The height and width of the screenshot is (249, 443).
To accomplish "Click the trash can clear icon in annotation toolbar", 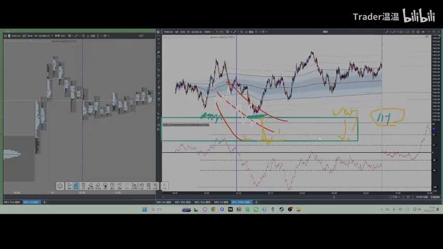I will point(83,186).
